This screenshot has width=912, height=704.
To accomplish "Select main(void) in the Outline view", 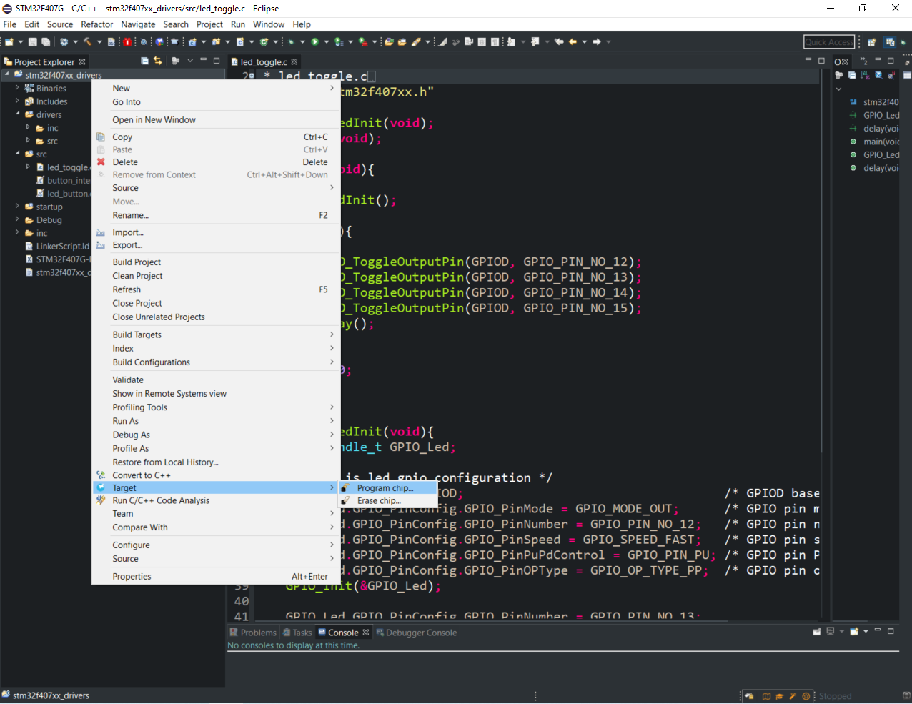I will (x=874, y=142).
